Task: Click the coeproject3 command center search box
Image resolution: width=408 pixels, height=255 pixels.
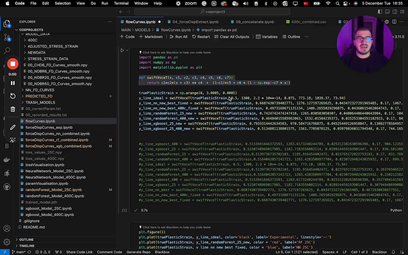Action: (x=212, y=12)
